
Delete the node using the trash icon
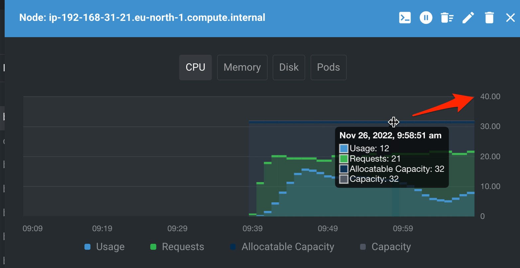click(x=489, y=18)
